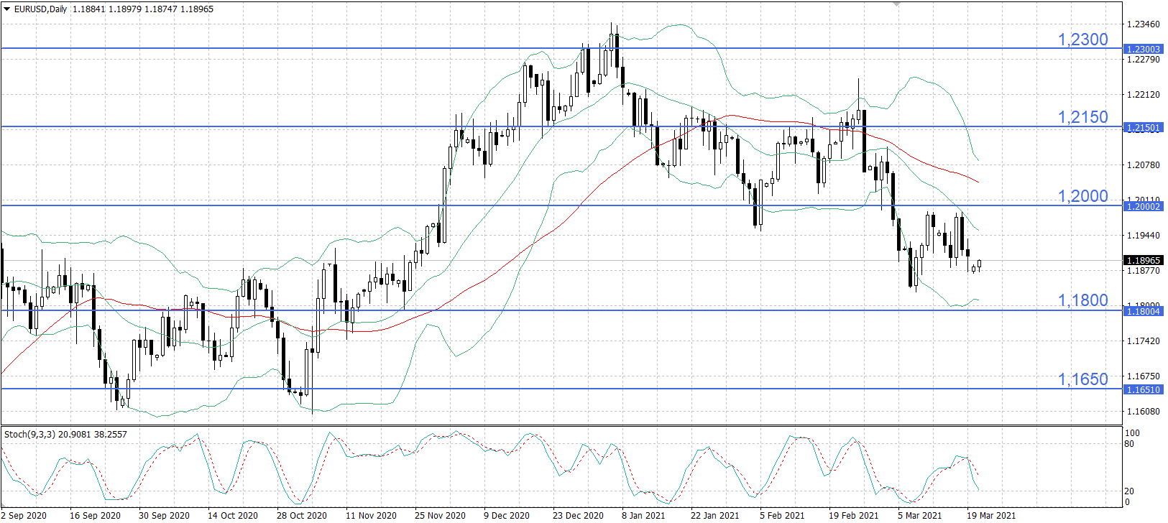Click the blue 1.18004 price tag
The height and width of the screenshot is (523, 1168).
coord(1143,311)
